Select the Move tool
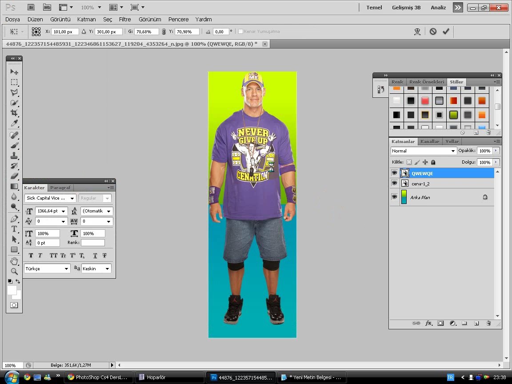 [14, 72]
